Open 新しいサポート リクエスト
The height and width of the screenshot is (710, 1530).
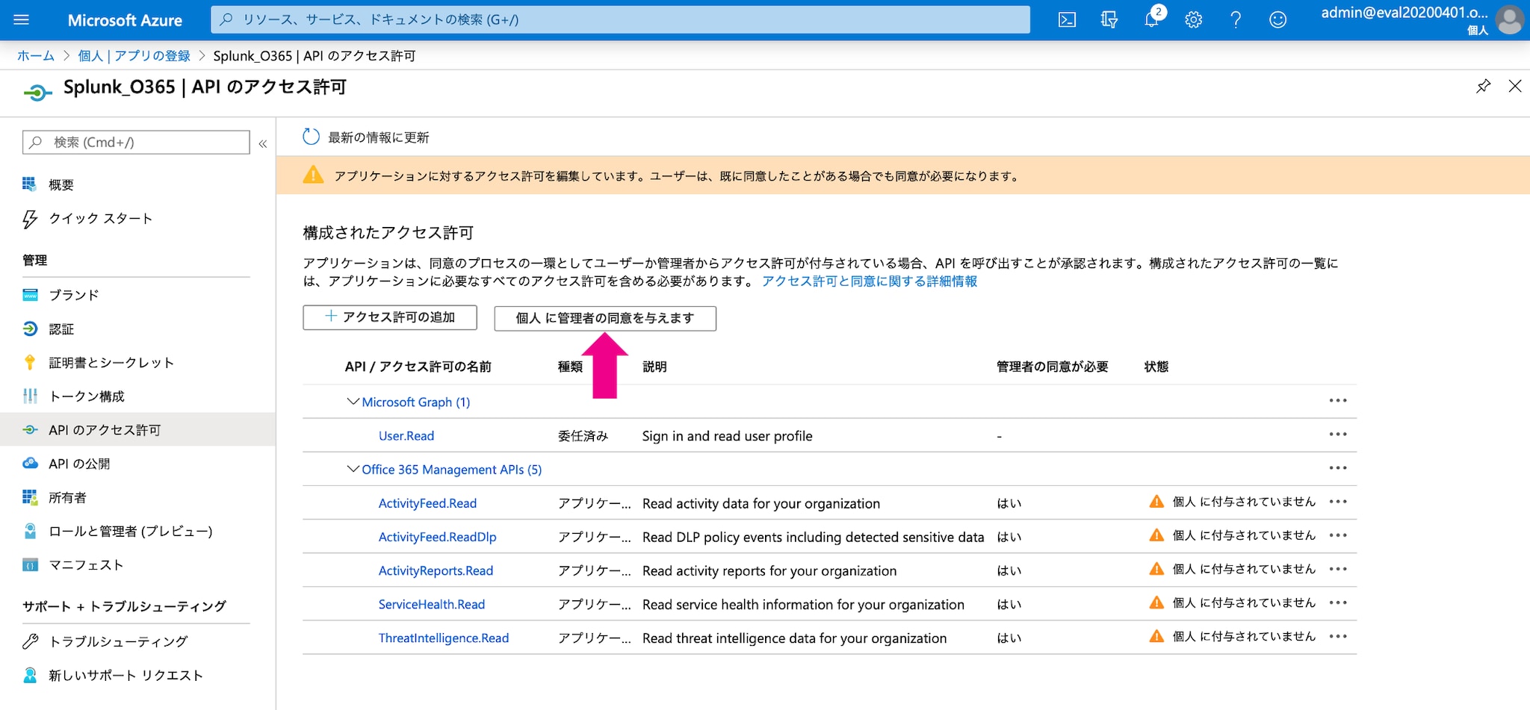(126, 676)
